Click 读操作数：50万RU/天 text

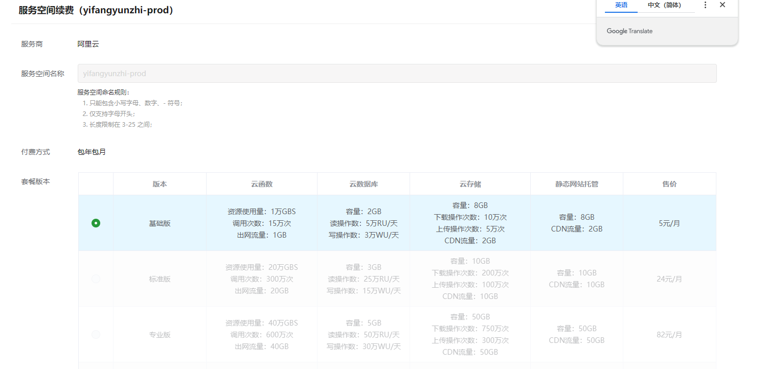pyautogui.click(x=364, y=335)
